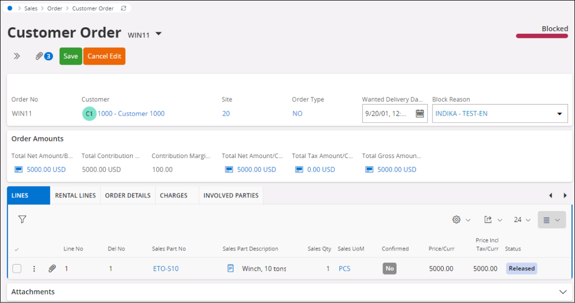Image resolution: width=575 pixels, height=303 pixels.
Task: Click the Cancel Edit button
Action: 104,56
